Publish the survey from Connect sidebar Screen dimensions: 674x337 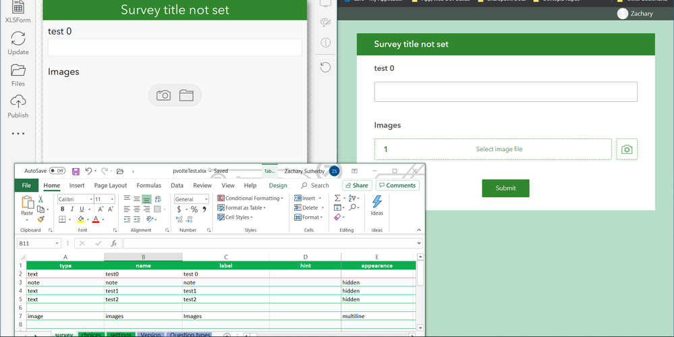tap(18, 106)
